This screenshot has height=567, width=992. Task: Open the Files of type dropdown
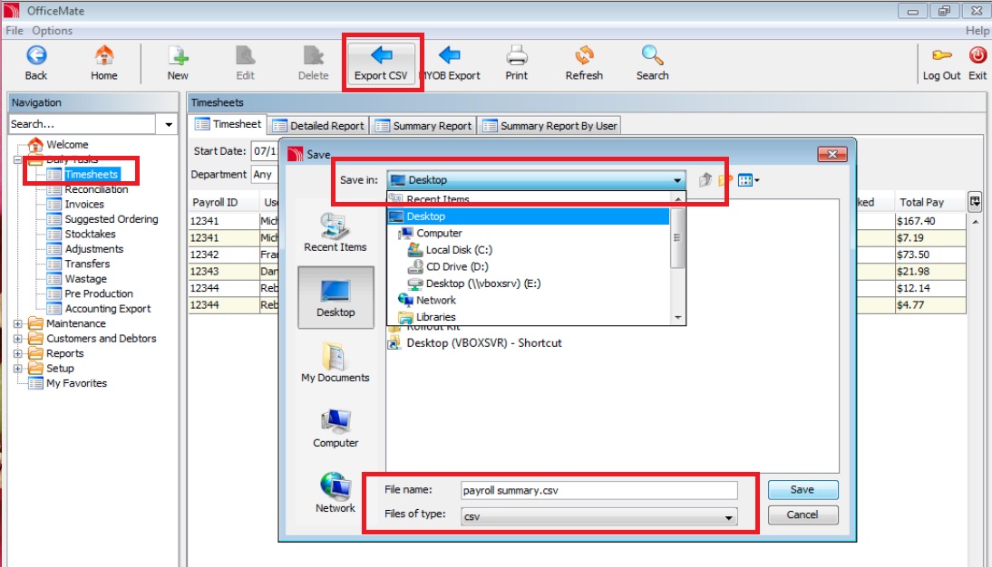tap(599, 516)
